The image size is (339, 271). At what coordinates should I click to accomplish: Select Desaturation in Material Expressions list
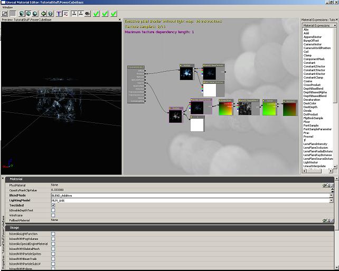click(312, 100)
